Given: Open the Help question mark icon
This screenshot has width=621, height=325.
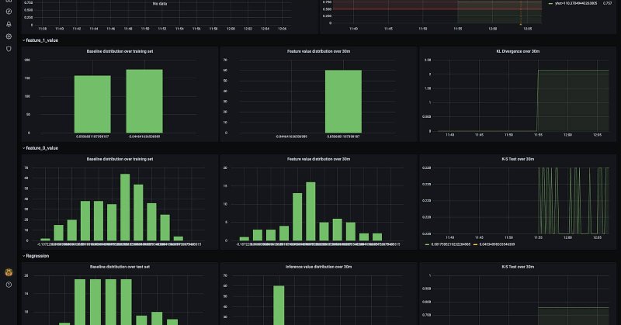Looking at the screenshot, I should click(9, 285).
